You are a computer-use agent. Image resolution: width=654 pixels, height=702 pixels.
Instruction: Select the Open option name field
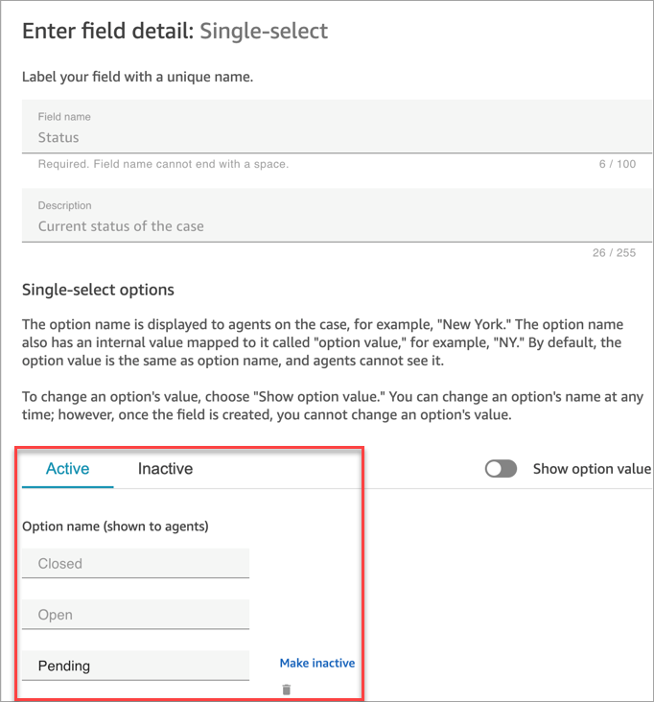click(135, 615)
